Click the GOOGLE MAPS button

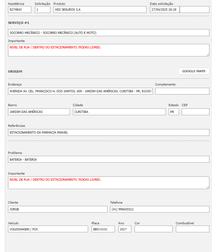tap(194, 71)
